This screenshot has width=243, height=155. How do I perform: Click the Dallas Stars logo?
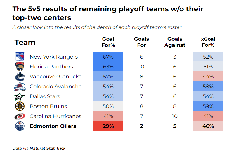coord(20,96)
